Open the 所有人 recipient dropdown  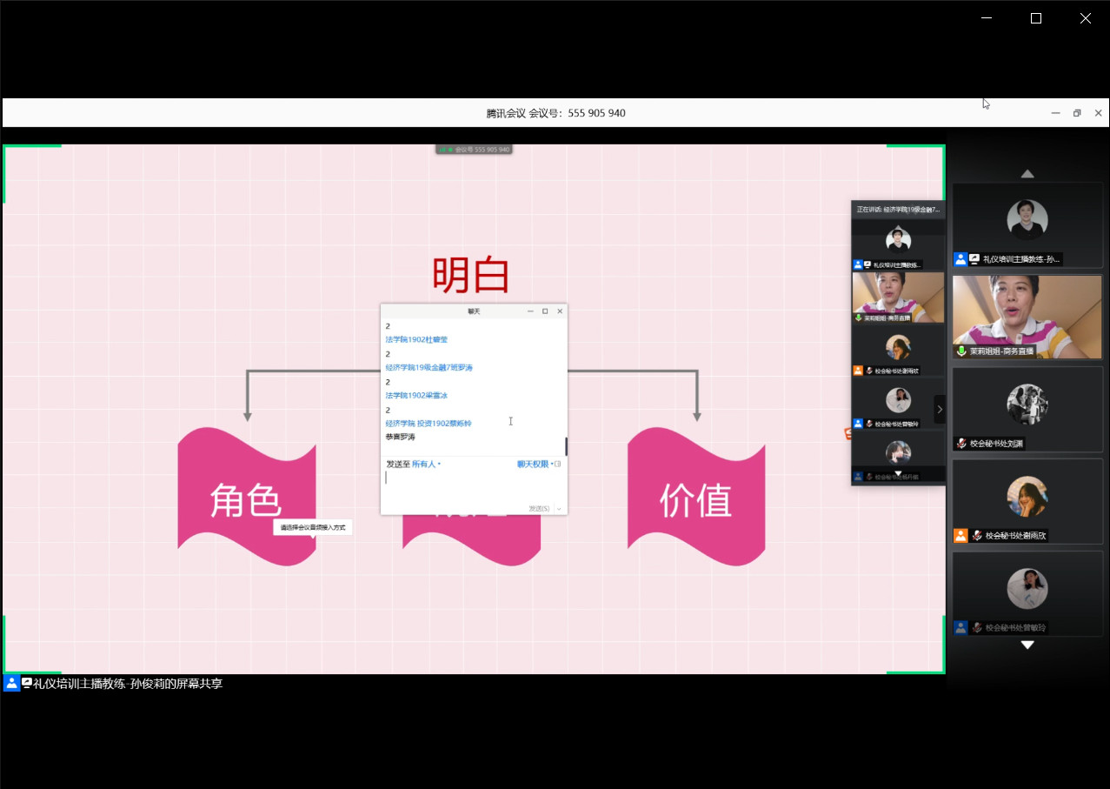click(426, 465)
